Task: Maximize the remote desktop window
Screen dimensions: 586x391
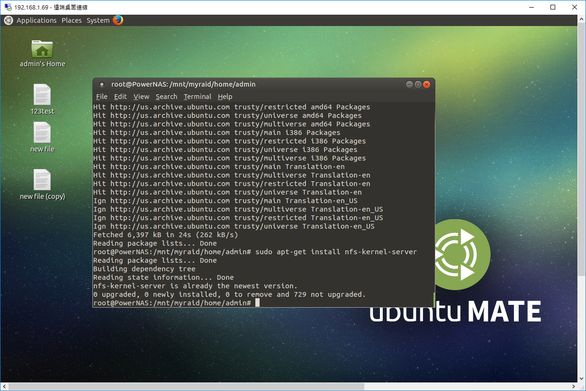Action: (x=553, y=7)
